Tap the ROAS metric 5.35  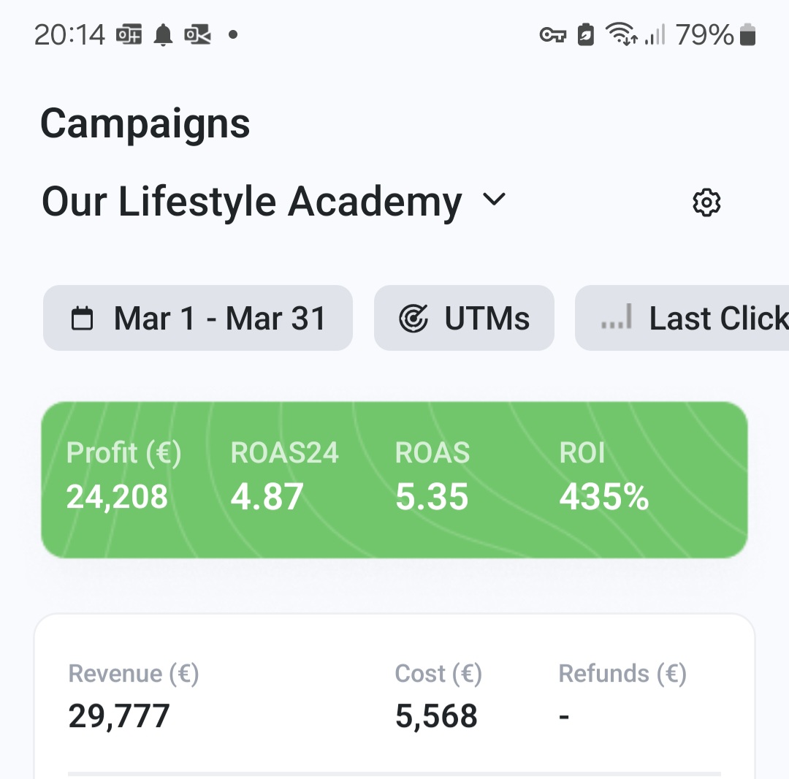tap(431, 497)
